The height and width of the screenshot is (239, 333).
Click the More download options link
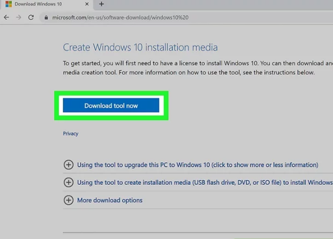pyautogui.click(x=110, y=200)
